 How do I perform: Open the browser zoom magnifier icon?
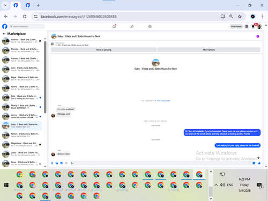(231, 17)
